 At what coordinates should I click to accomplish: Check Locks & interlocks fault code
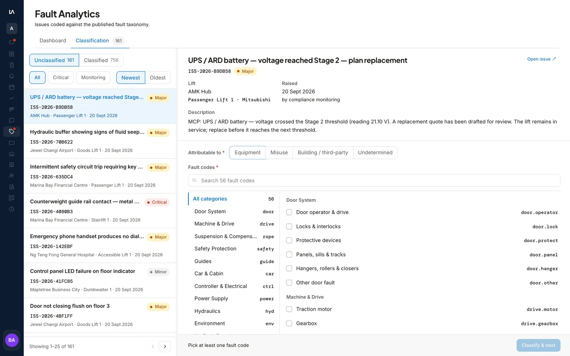click(x=289, y=226)
